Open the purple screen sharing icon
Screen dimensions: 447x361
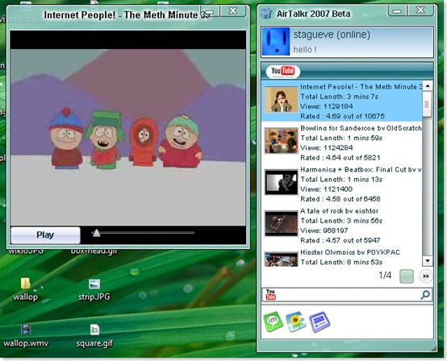pyautogui.click(x=320, y=322)
